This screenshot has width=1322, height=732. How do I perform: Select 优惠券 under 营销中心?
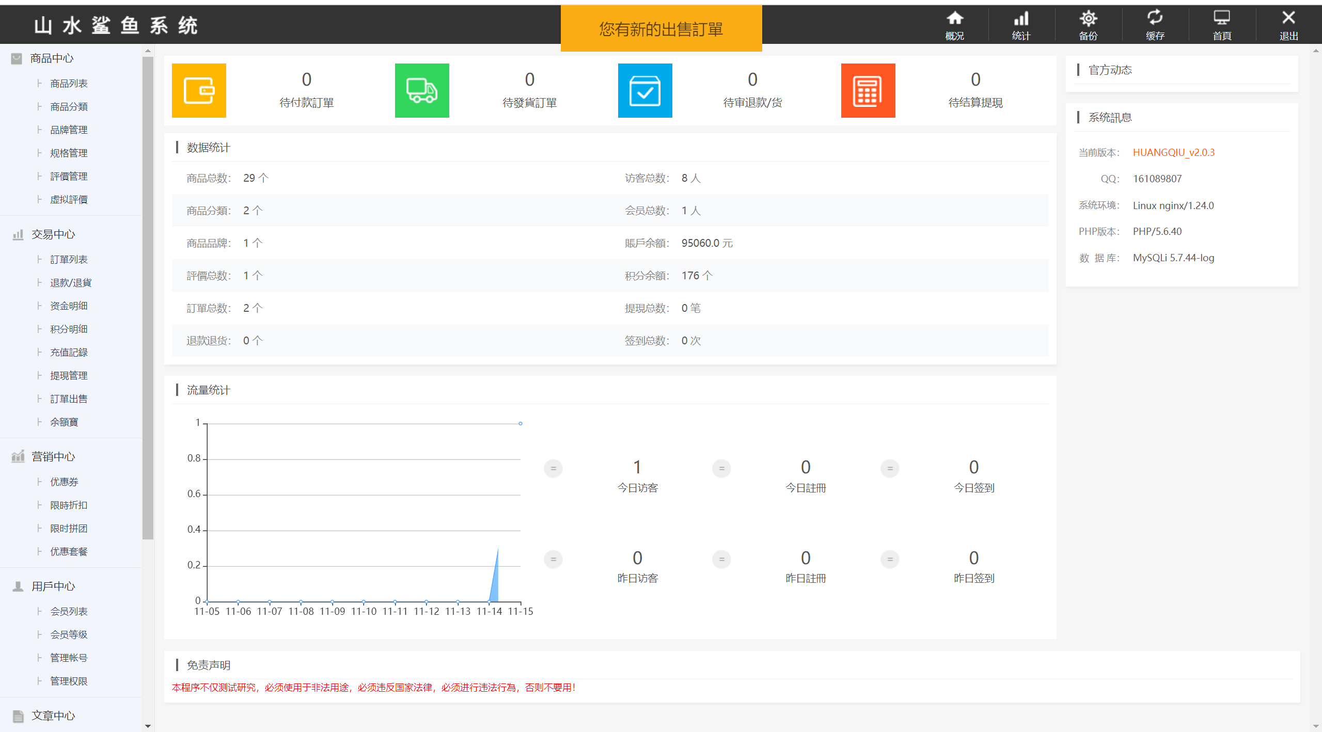pos(64,482)
